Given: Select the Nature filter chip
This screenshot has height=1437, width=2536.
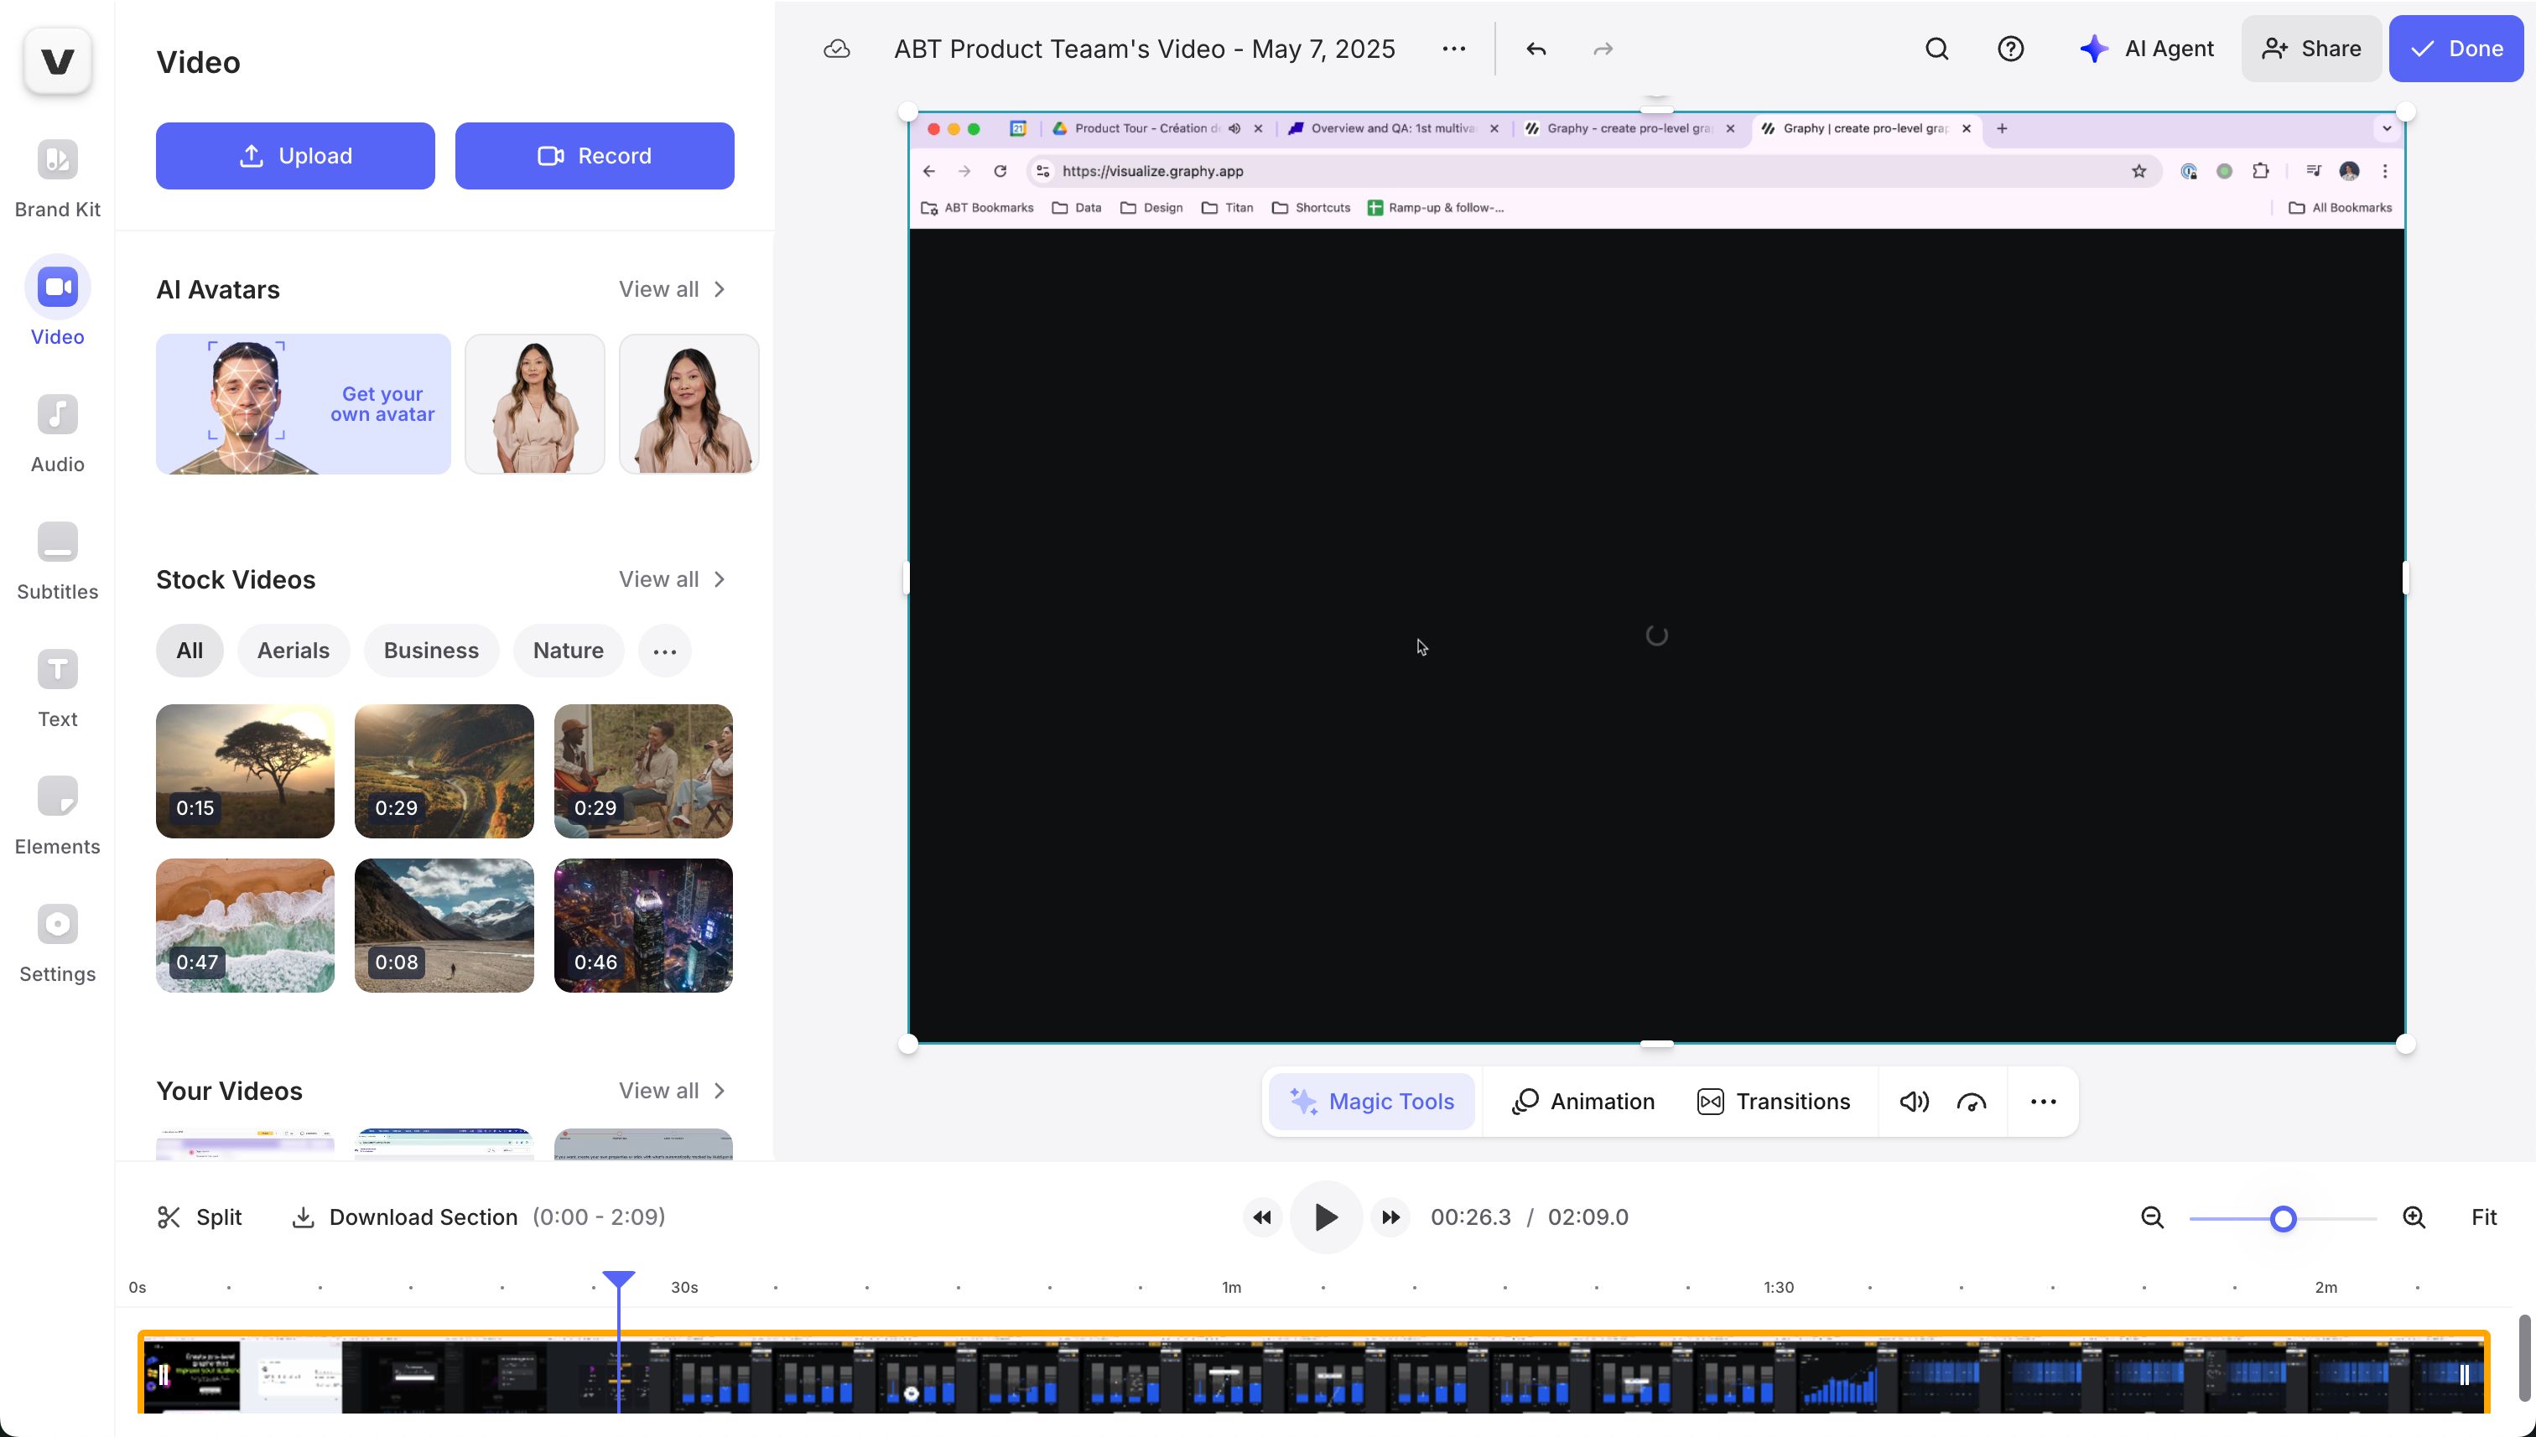Looking at the screenshot, I should [x=569, y=651].
